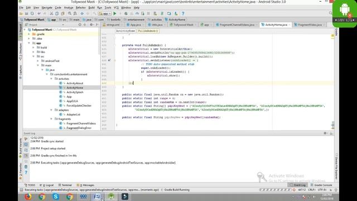Collapse the app module node
Viewport: 357px width, 201px height.
[29, 43]
